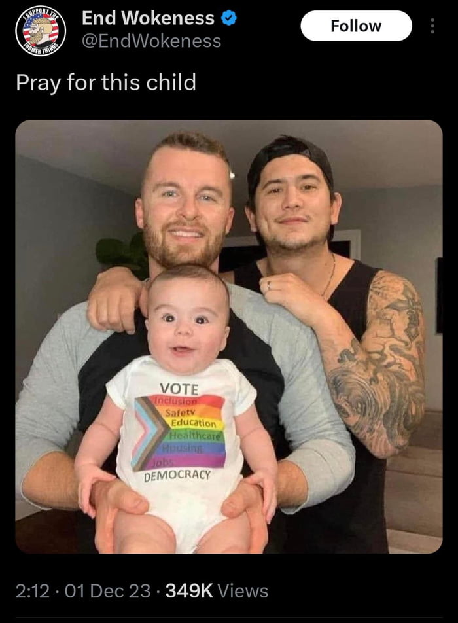Click the @EndWokeness handle
This screenshot has height=623, width=458.
(151, 41)
